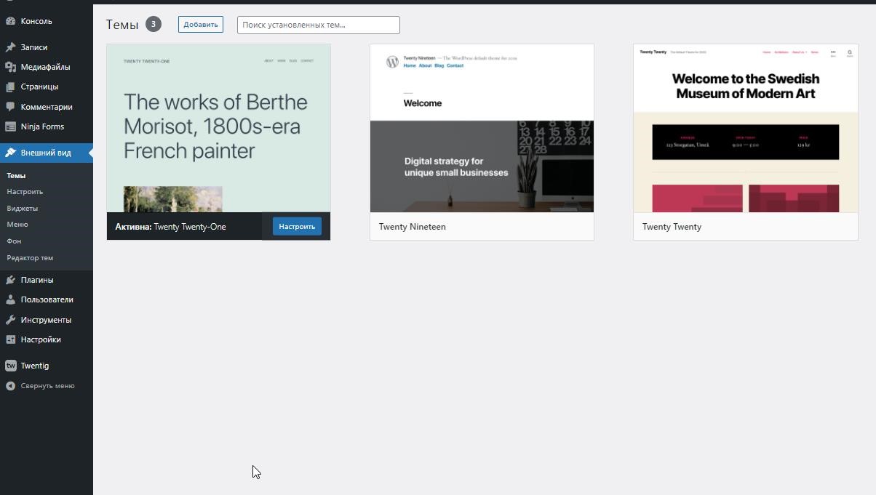
Task: Click the Свернуть меню arrow icon
Action: pos(10,386)
